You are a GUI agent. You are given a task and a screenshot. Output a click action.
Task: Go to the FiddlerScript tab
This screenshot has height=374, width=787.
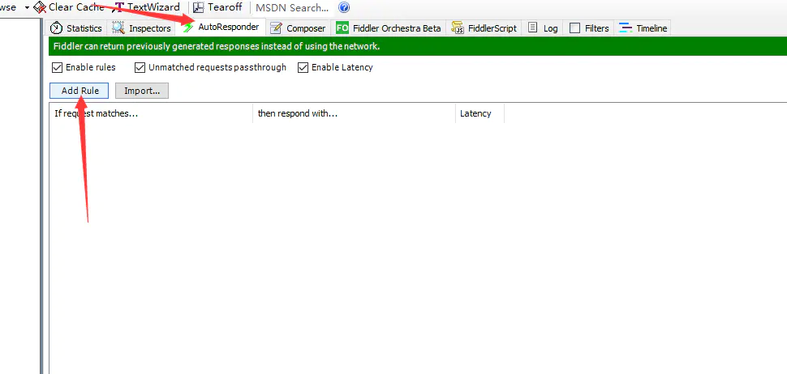pyautogui.click(x=484, y=28)
